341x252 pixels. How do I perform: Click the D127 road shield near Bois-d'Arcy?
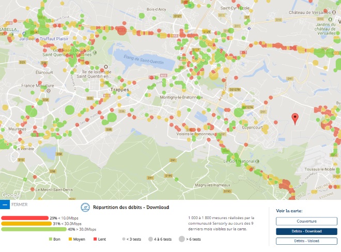coord(177,16)
